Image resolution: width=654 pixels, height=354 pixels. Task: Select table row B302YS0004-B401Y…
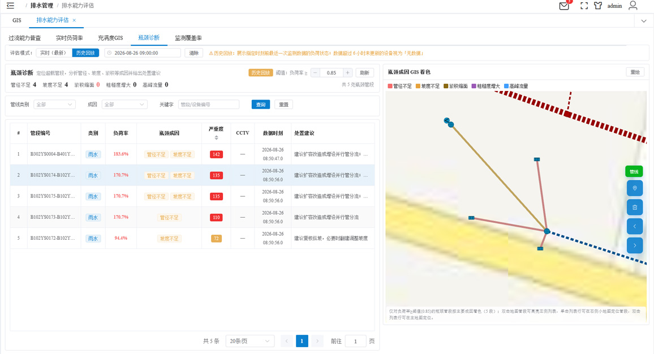pos(192,154)
